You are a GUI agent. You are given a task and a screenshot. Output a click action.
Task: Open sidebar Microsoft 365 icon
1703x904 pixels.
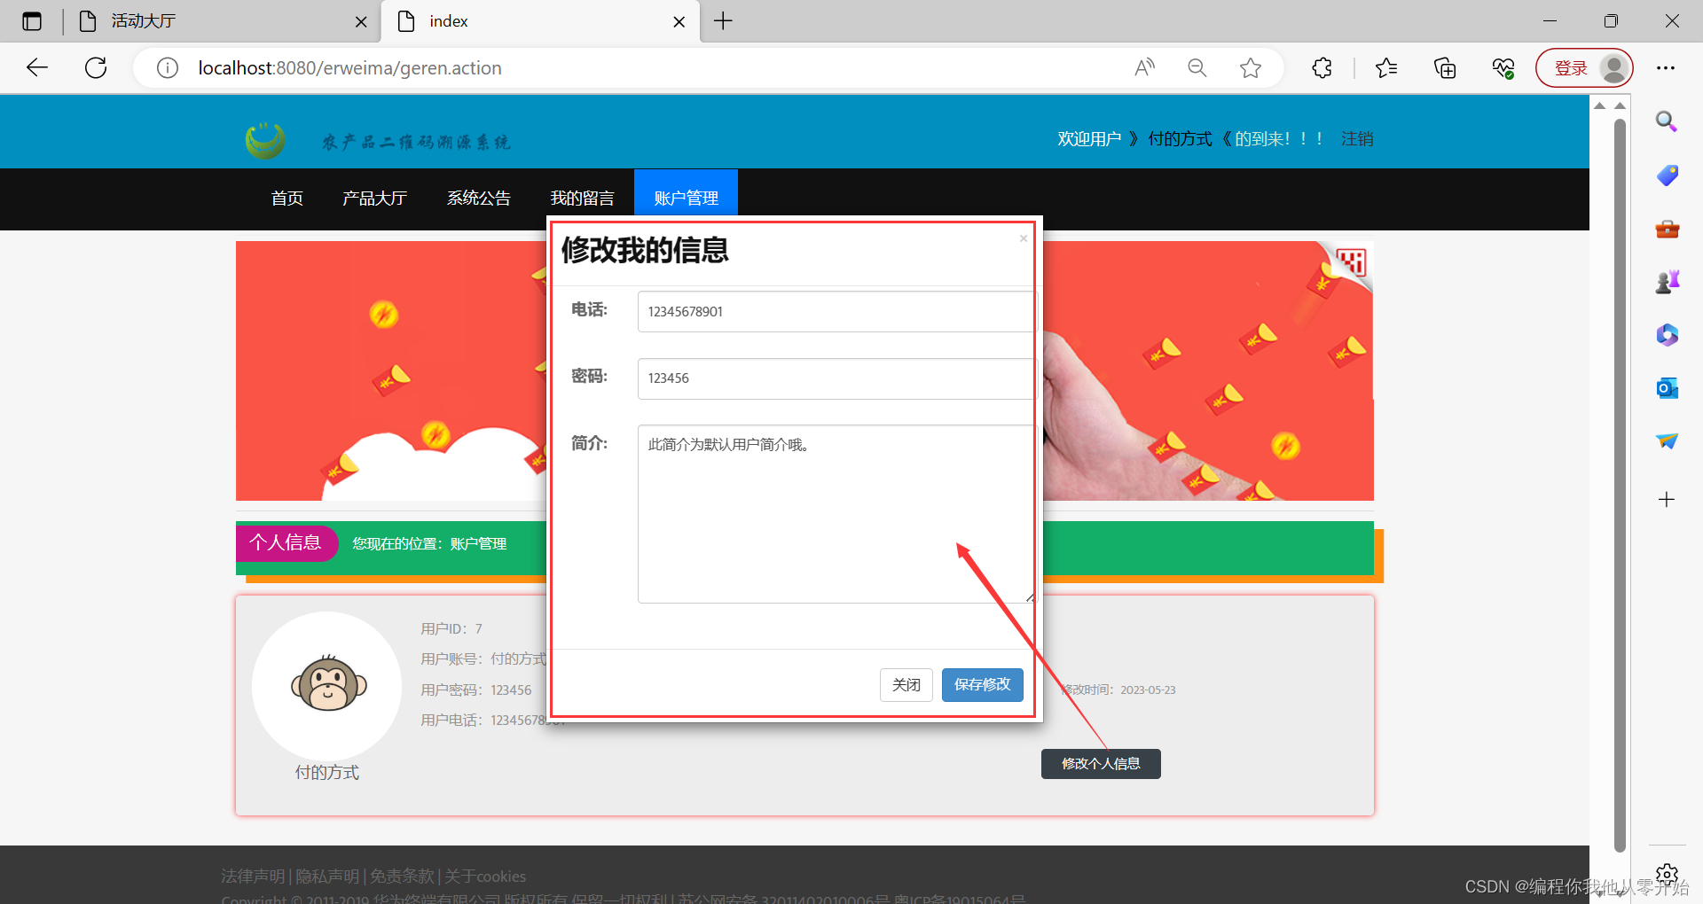tap(1667, 335)
